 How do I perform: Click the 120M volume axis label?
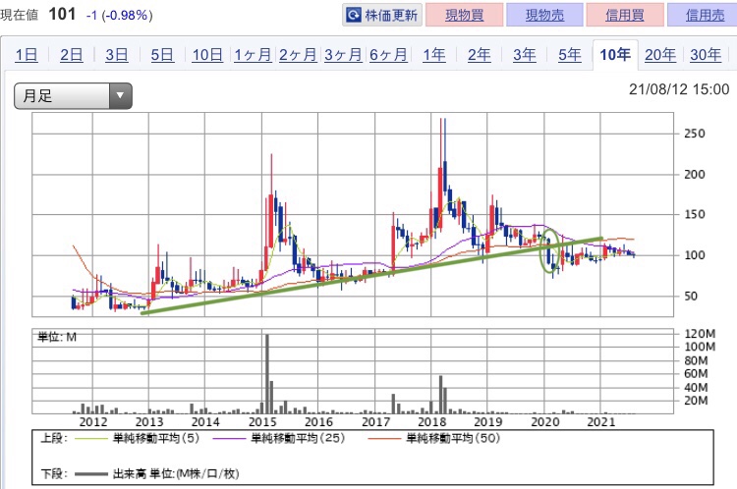tap(700, 334)
